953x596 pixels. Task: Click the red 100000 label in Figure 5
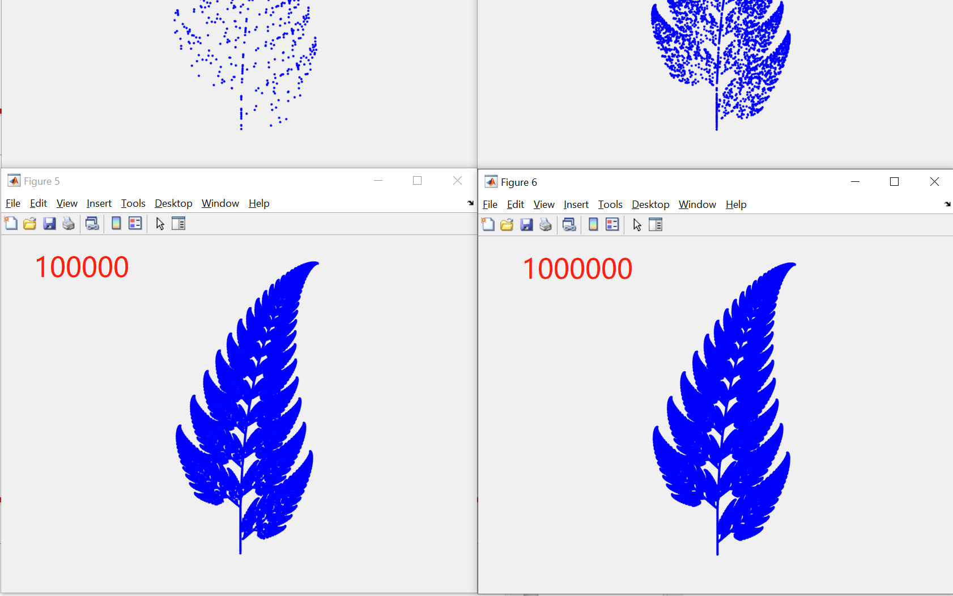(x=82, y=267)
